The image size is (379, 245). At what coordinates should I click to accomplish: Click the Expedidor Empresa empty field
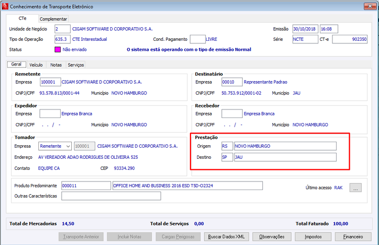point(50,113)
